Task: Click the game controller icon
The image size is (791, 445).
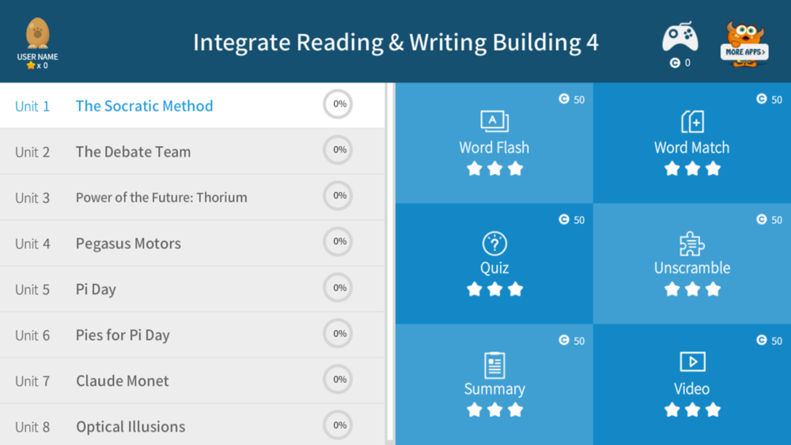Action: tap(680, 36)
